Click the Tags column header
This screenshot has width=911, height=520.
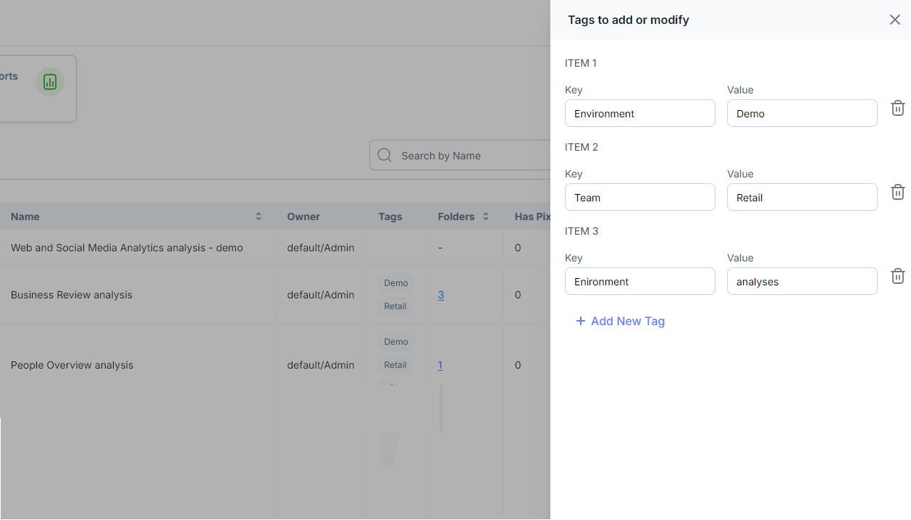click(390, 217)
